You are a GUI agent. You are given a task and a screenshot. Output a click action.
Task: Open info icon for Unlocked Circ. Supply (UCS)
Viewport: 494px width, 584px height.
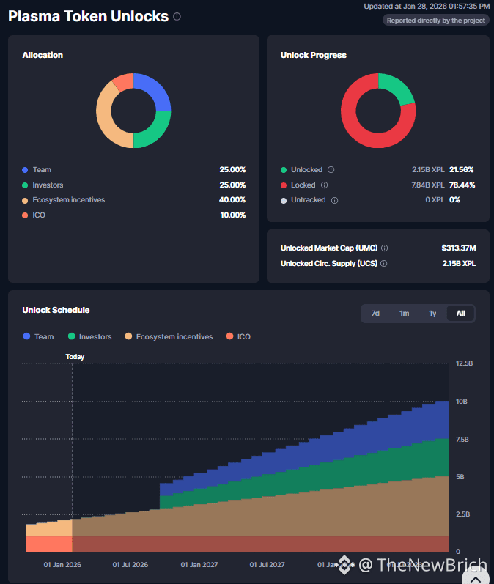[384, 264]
